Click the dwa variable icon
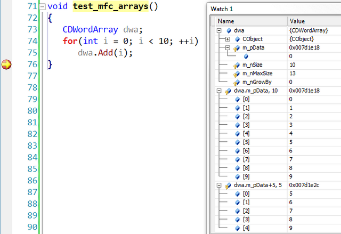The image size is (341, 234). [x=229, y=30]
